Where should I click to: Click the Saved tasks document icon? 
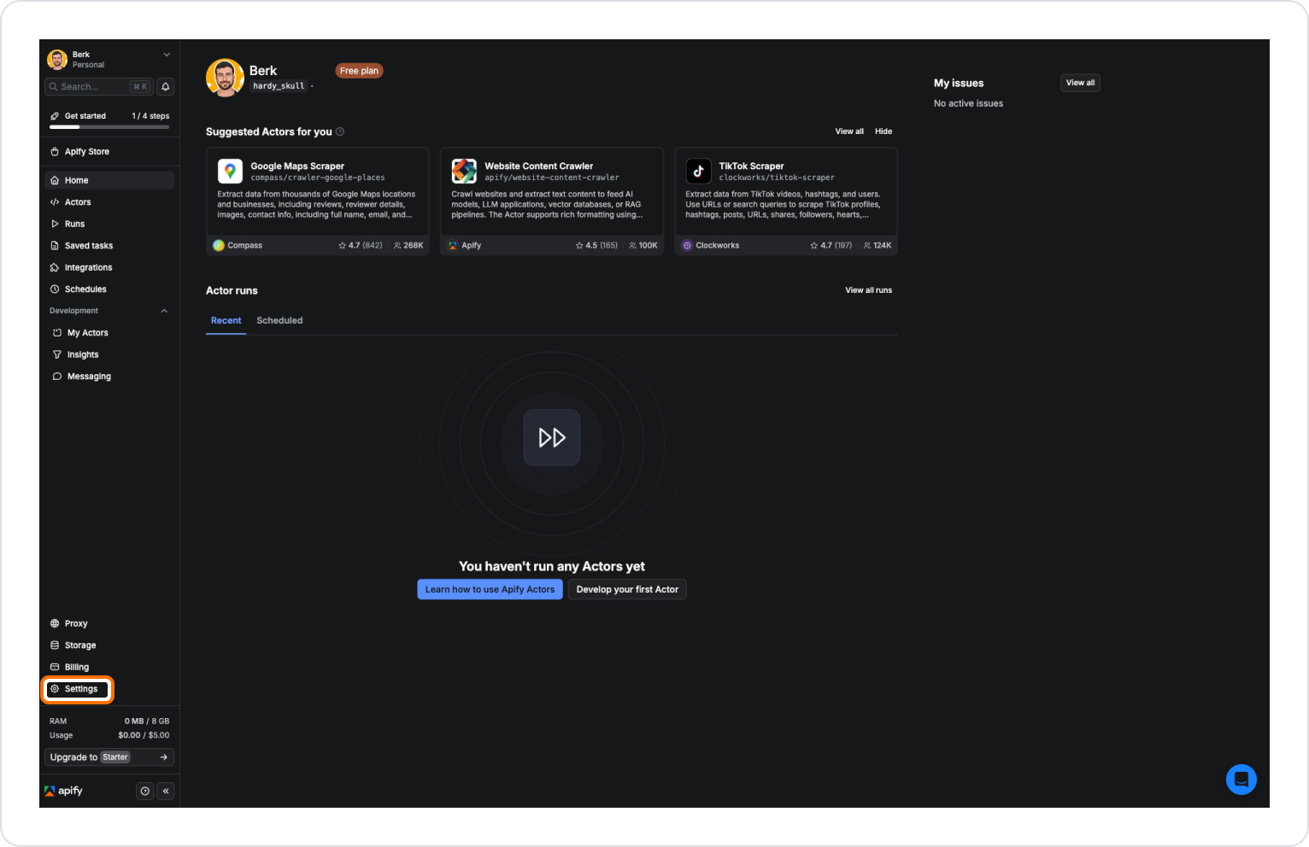[55, 246]
